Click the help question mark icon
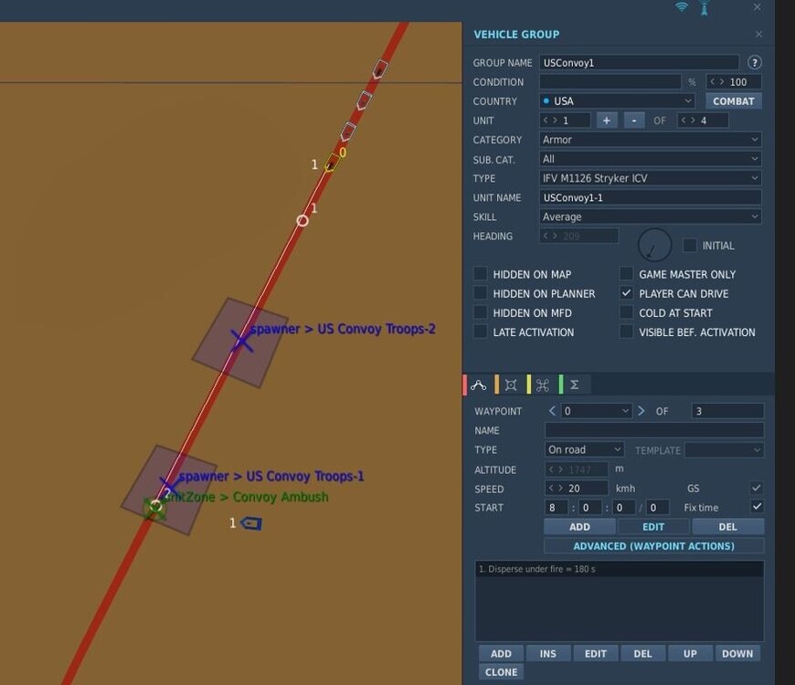The width and height of the screenshot is (795, 685). pos(755,62)
